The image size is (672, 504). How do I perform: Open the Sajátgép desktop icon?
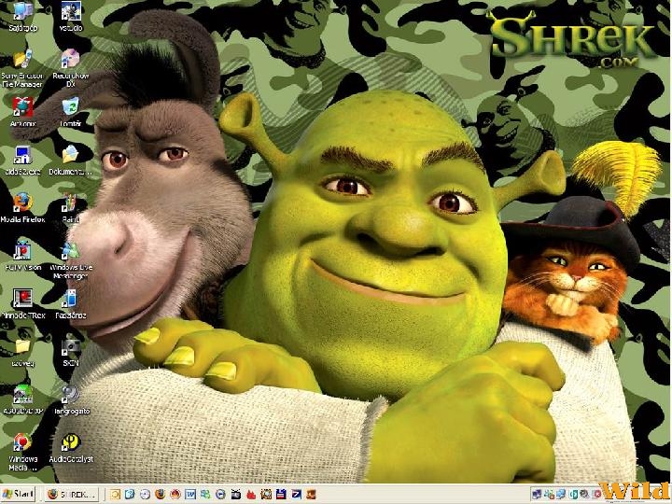pos(22,16)
